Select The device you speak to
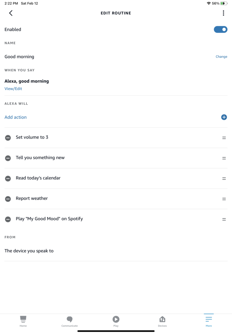This screenshot has height=334, width=232. pos(29,251)
